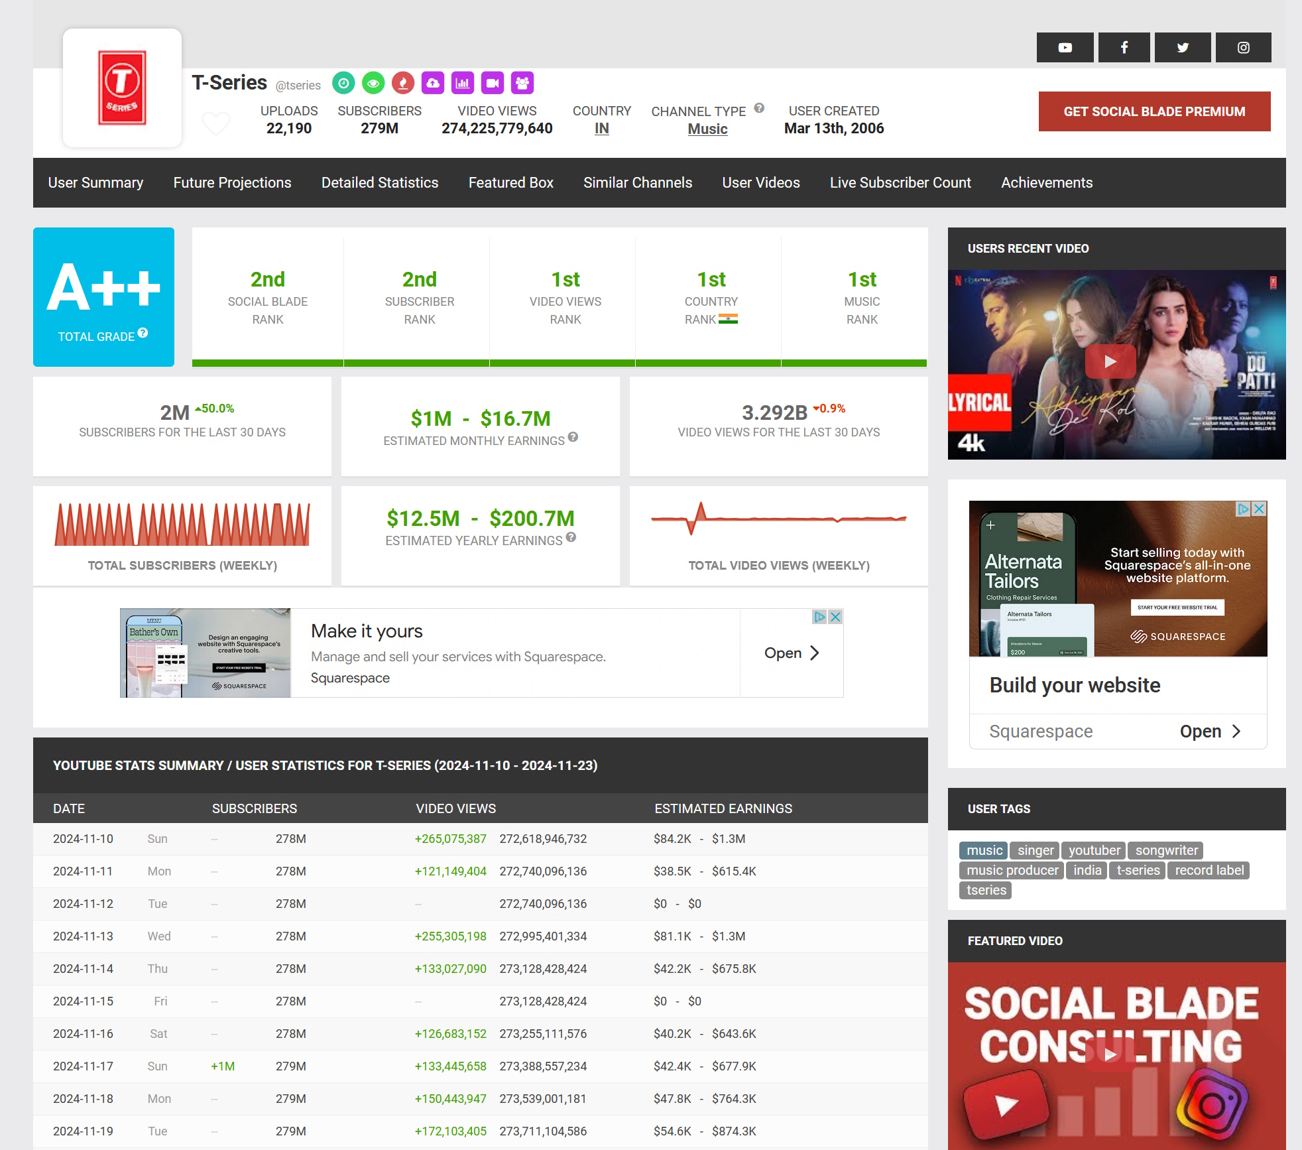Click the 'music' user tag
This screenshot has height=1150, width=1302.
tap(984, 850)
